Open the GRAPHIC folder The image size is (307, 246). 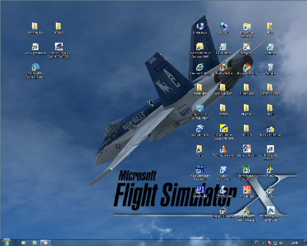click(247, 110)
